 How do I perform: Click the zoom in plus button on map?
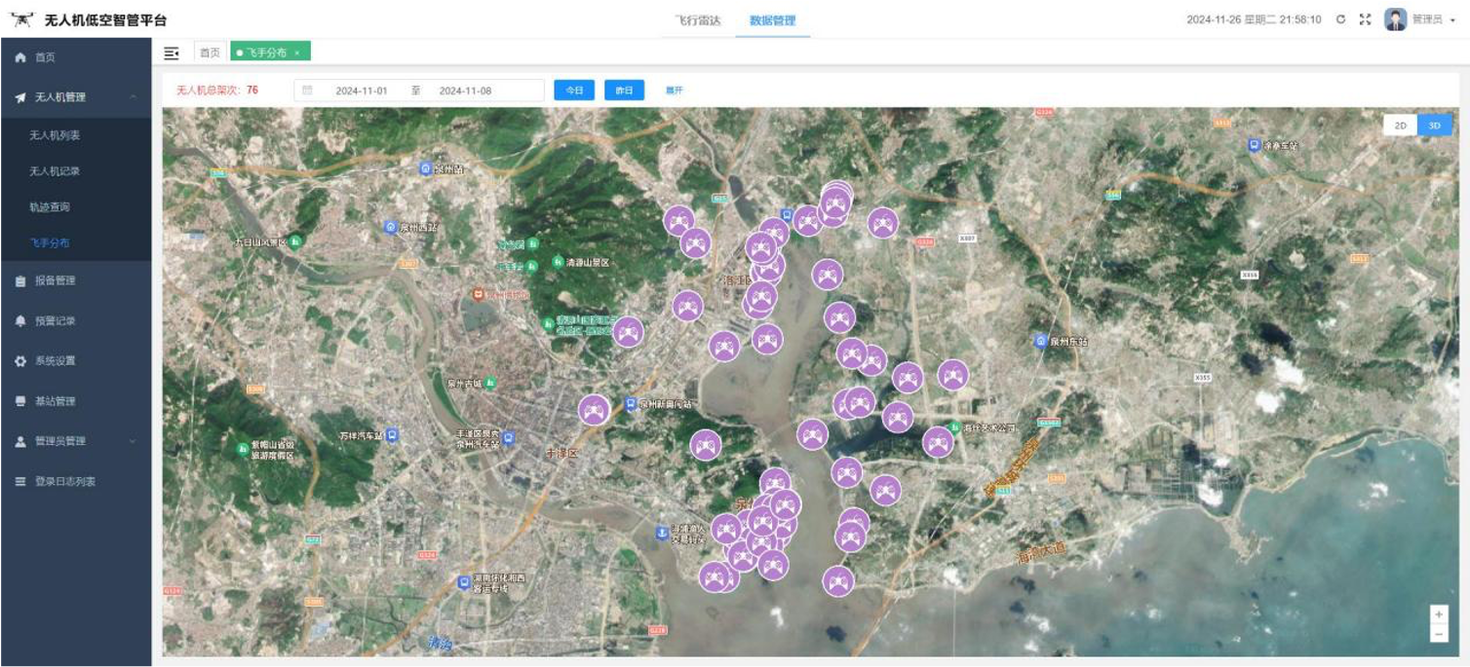tap(1439, 614)
